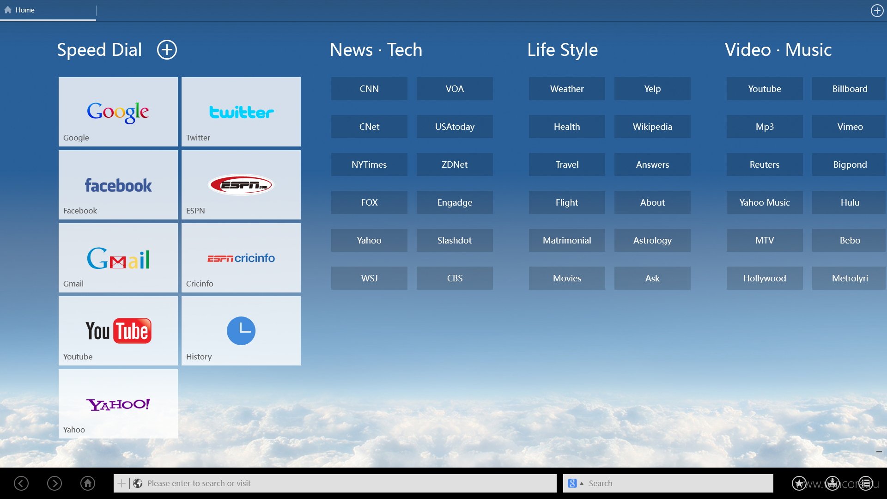Open the menu list icon
887x499 pixels.
866,483
